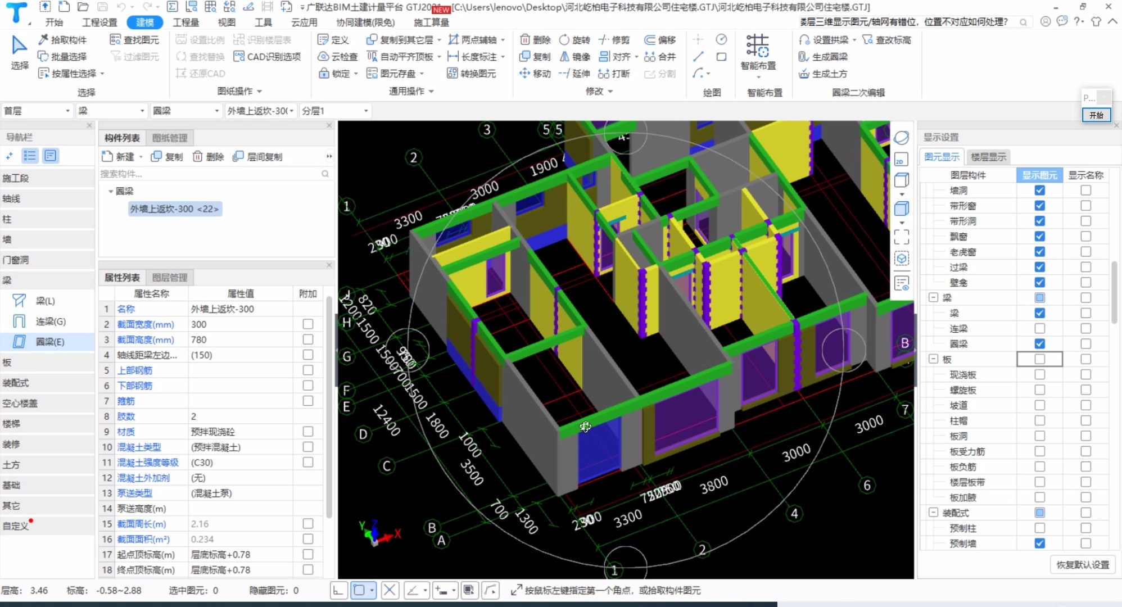Select the 转换图元 convert element tool
This screenshot has height=607, width=1122.
tap(472, 73)
